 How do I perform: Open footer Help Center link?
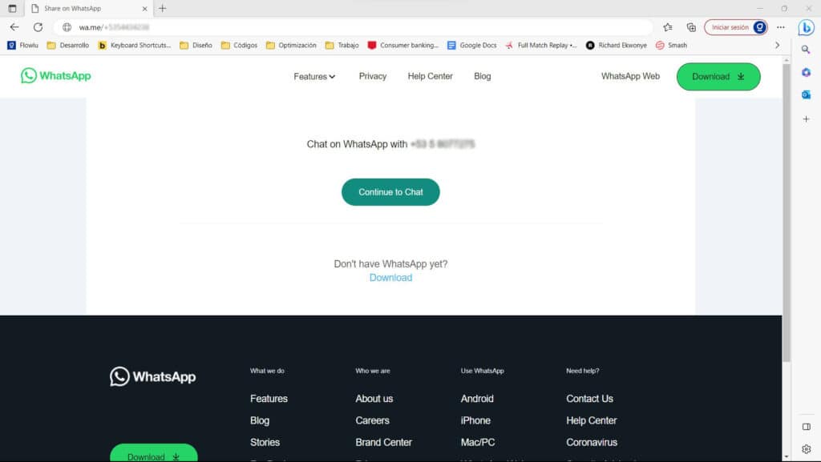[x=591, y=420]
